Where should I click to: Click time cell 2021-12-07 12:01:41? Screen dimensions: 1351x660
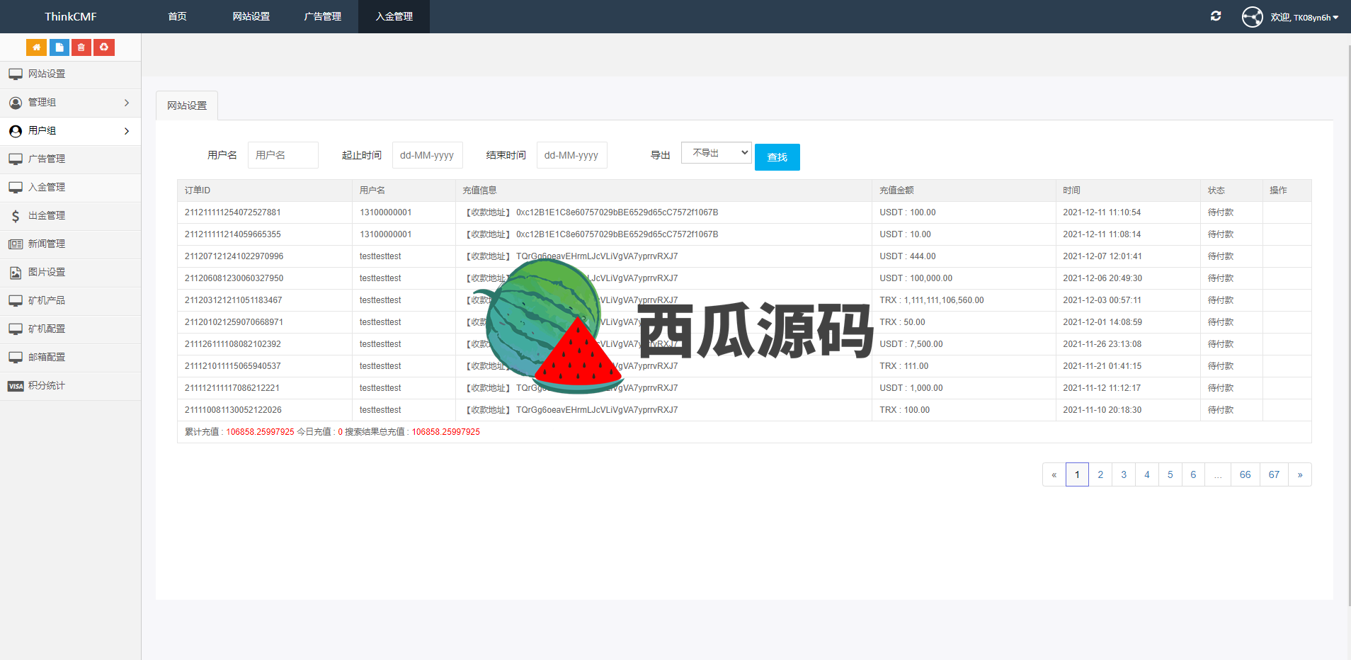[x=1102, y=256]
